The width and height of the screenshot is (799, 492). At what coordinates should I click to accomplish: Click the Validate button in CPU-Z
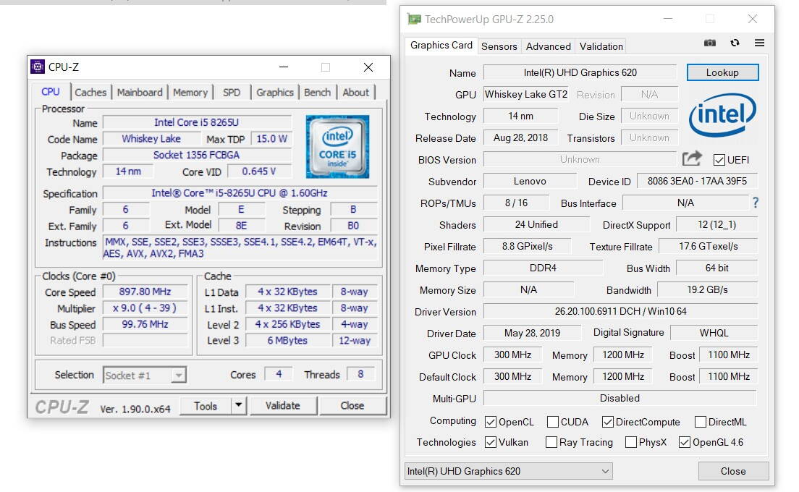click(283, 405)
